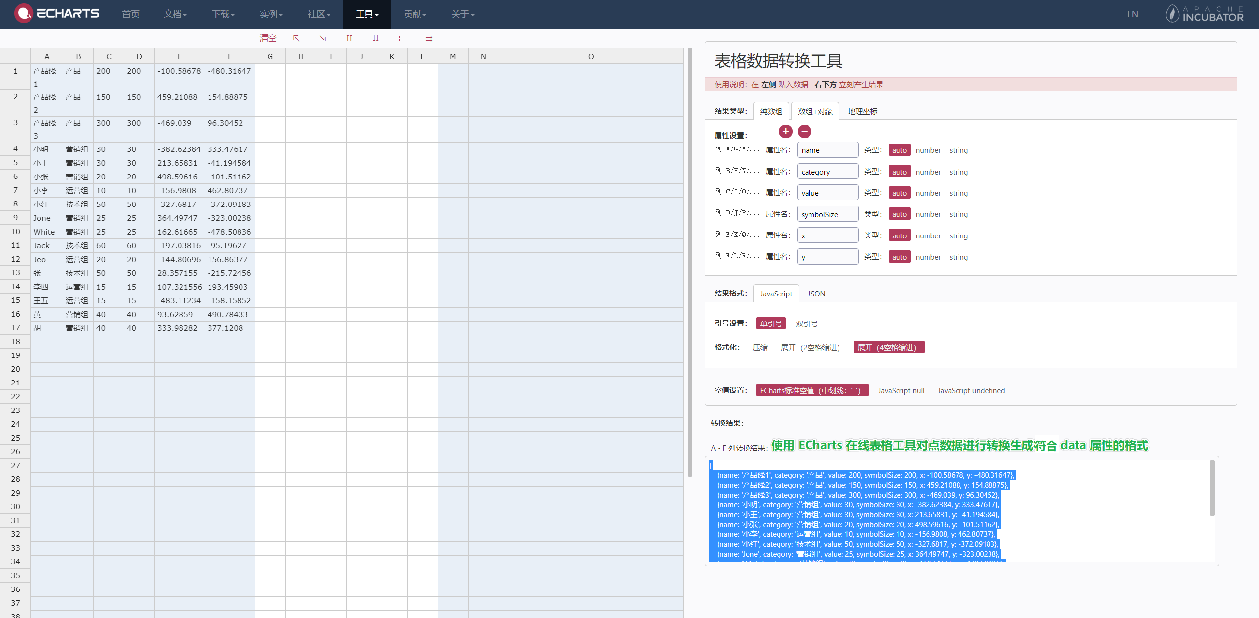Click the ECharts logo
The width and height of the screenshot is (1259, 618).
pos(57,13)
